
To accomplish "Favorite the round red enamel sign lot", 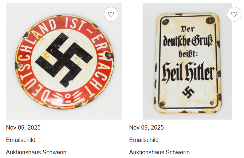I will 111,14.
